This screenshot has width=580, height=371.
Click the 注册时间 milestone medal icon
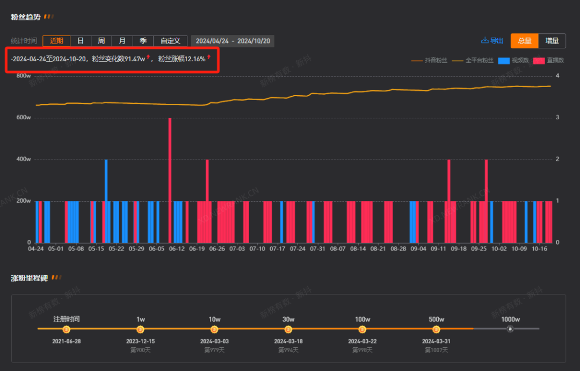pyautogui.click(x=66, y=329)
